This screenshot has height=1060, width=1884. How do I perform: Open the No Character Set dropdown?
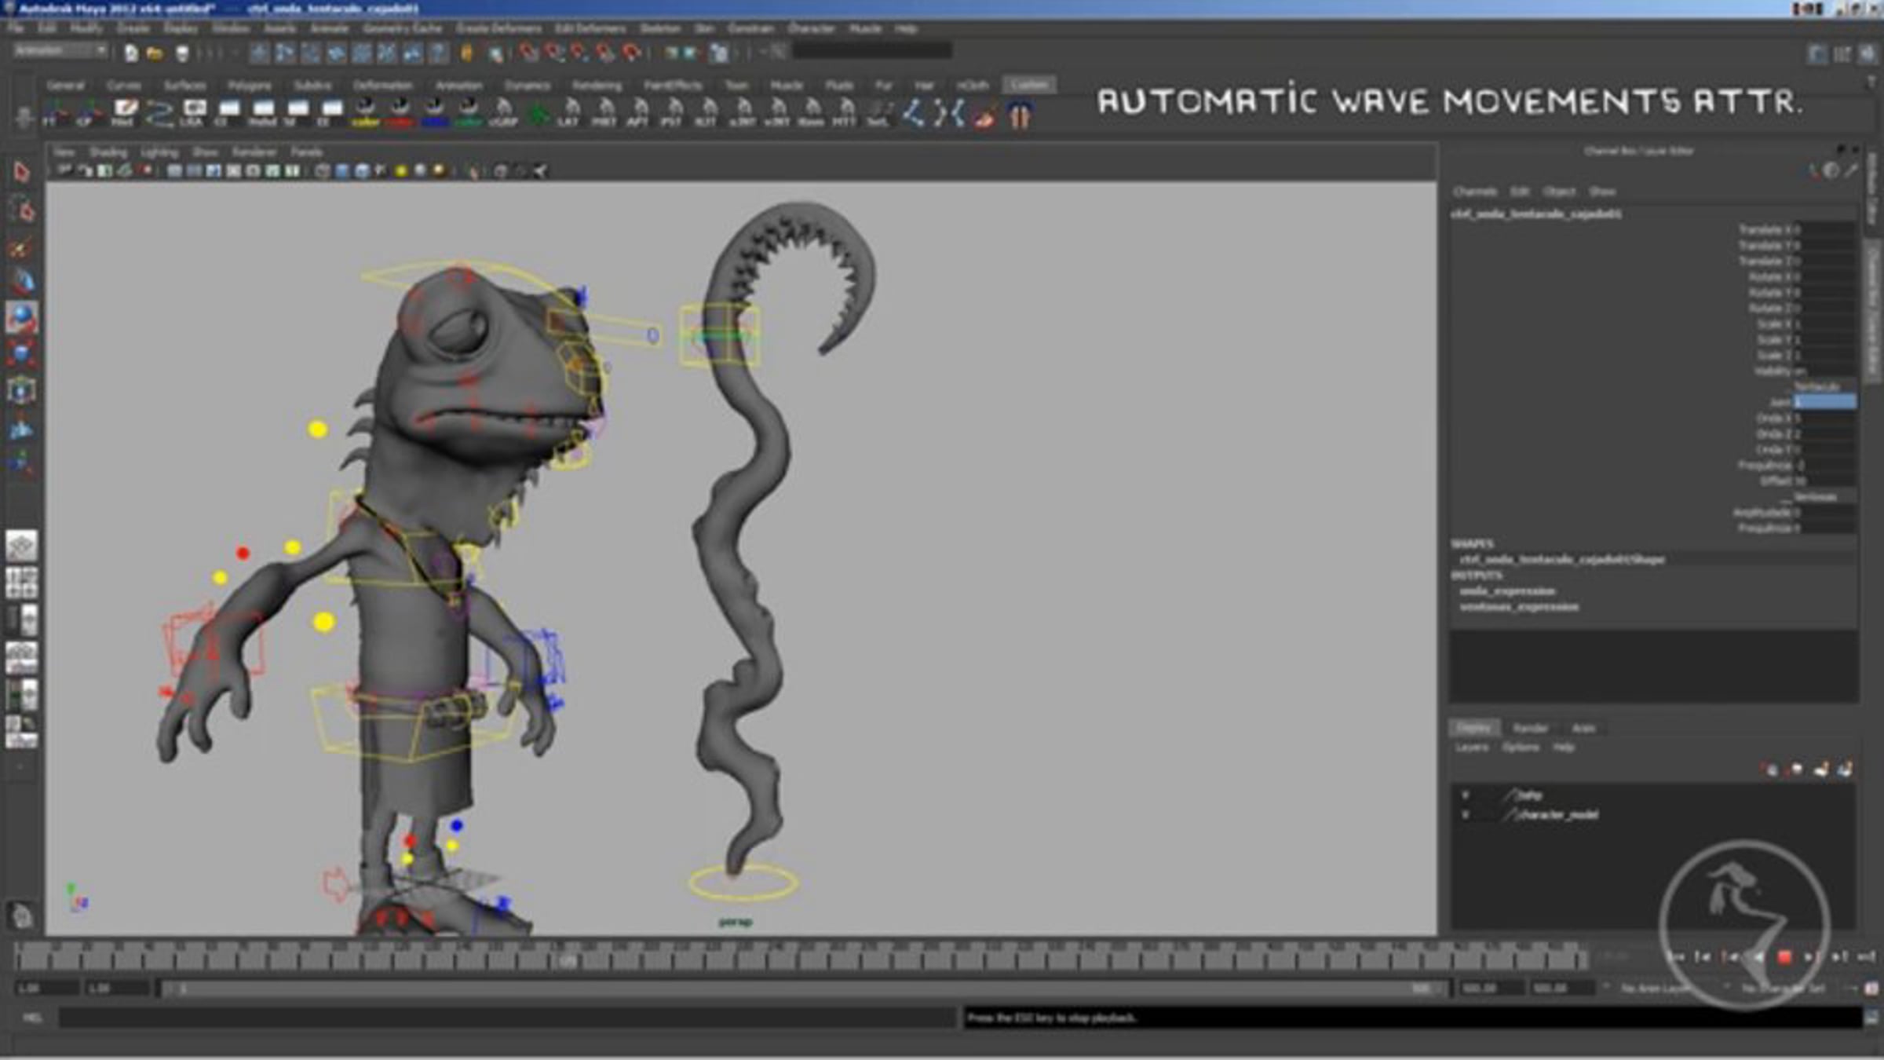[1782, 989]
